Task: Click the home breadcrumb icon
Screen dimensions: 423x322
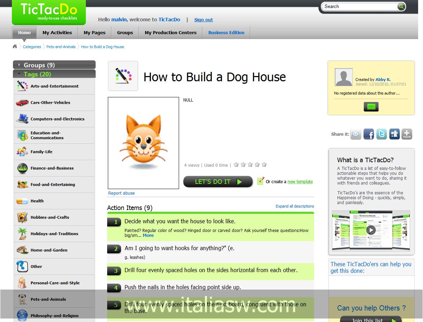Action: coord(15,46)
